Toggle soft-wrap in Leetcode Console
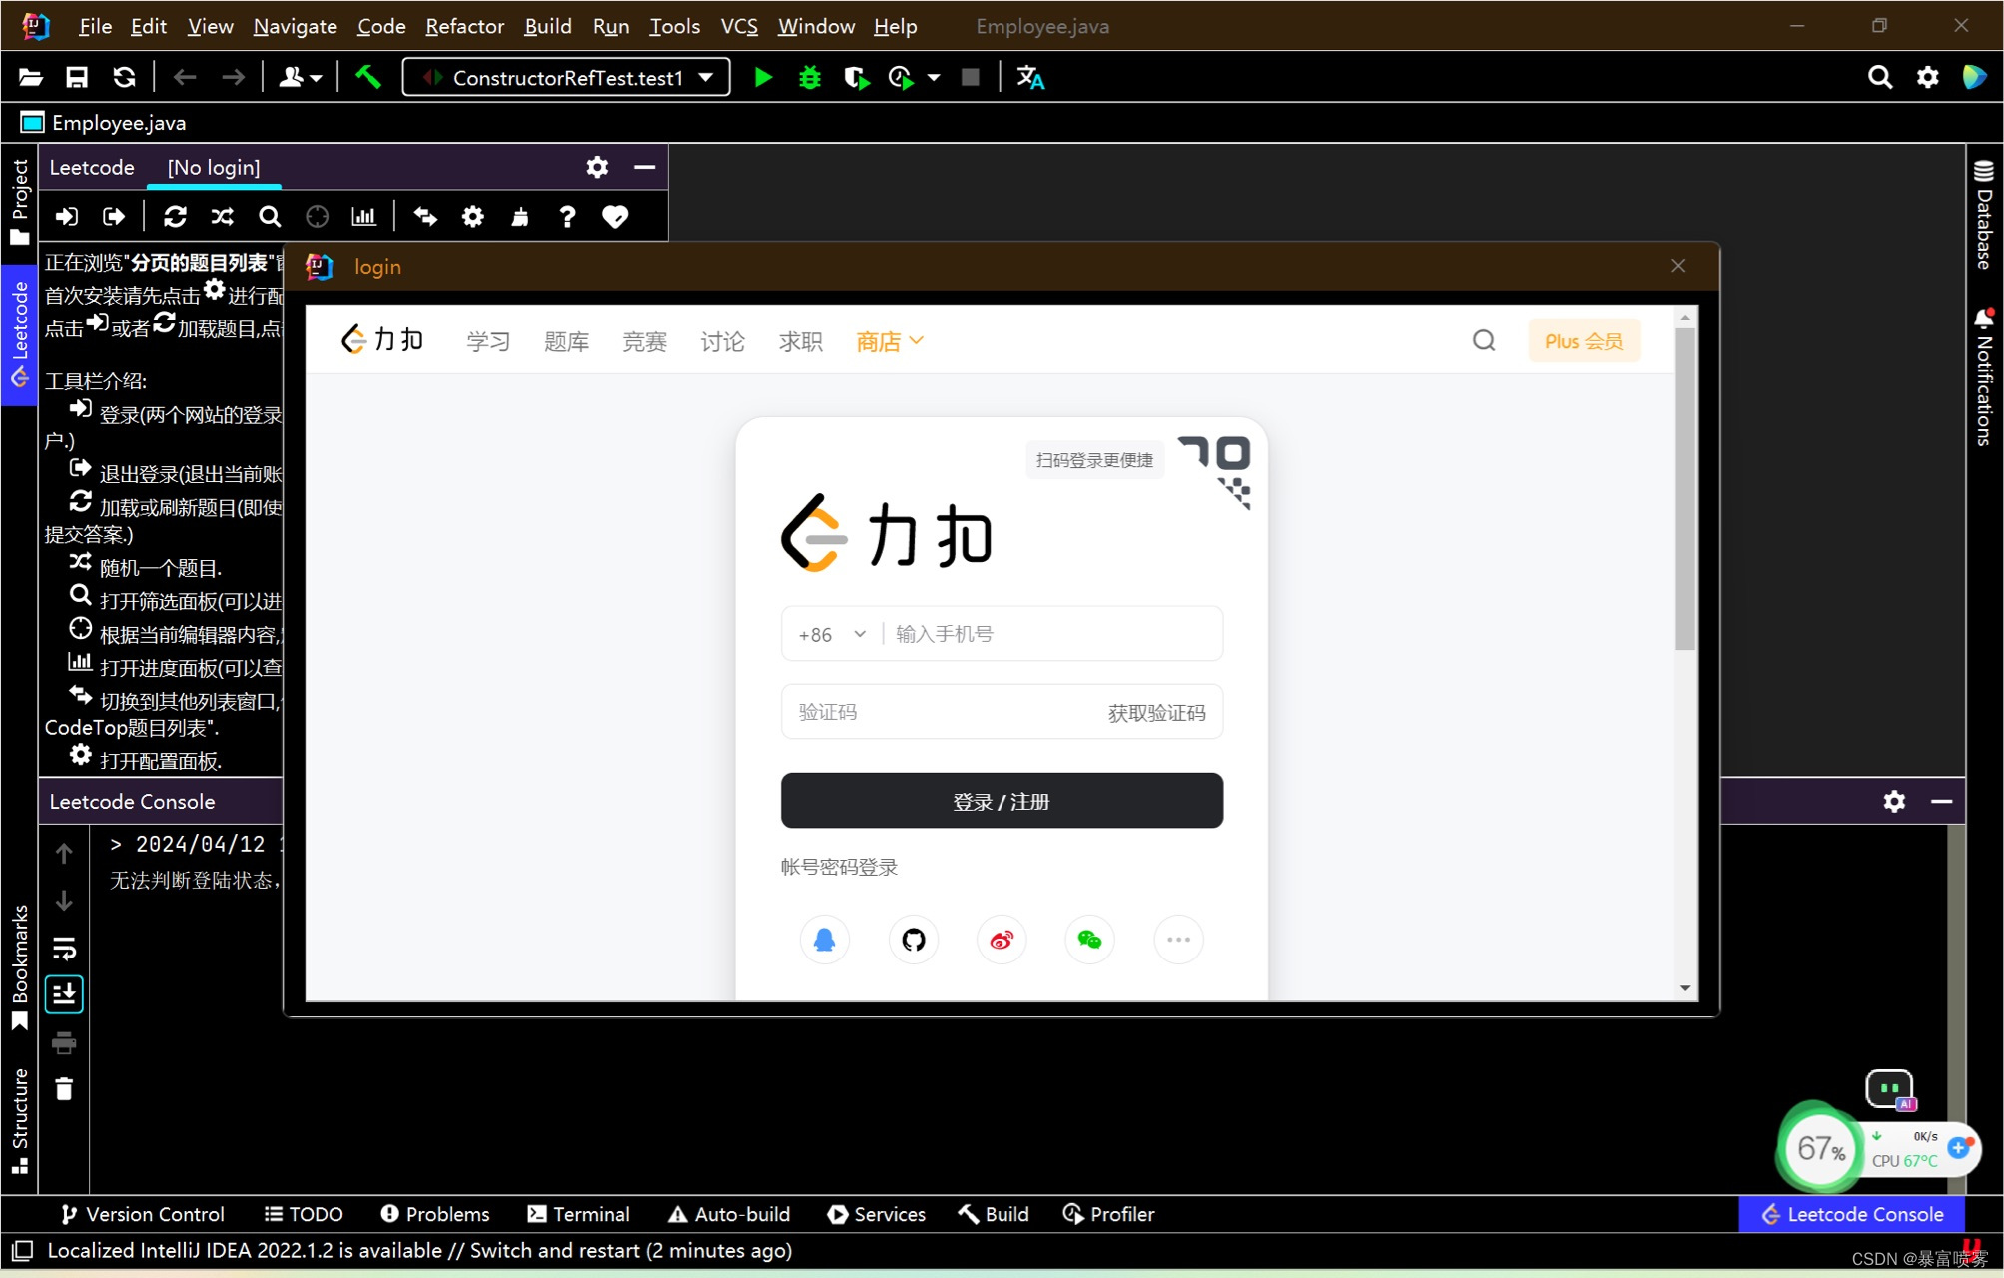This screenshot has width=2004, height=1278. point(64,948)
